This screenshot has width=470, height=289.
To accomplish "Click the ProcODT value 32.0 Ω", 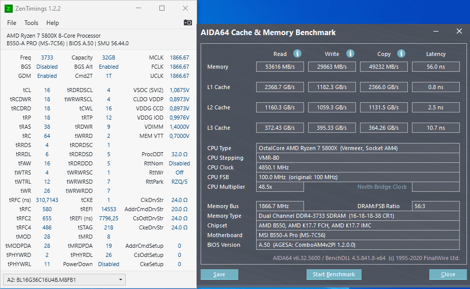I will pyautogui.click(x=180, y=154).
